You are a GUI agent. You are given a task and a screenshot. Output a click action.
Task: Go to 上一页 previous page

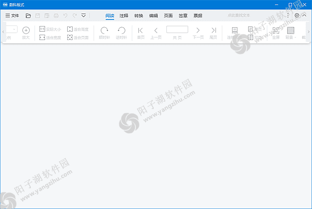pos(156,33)
